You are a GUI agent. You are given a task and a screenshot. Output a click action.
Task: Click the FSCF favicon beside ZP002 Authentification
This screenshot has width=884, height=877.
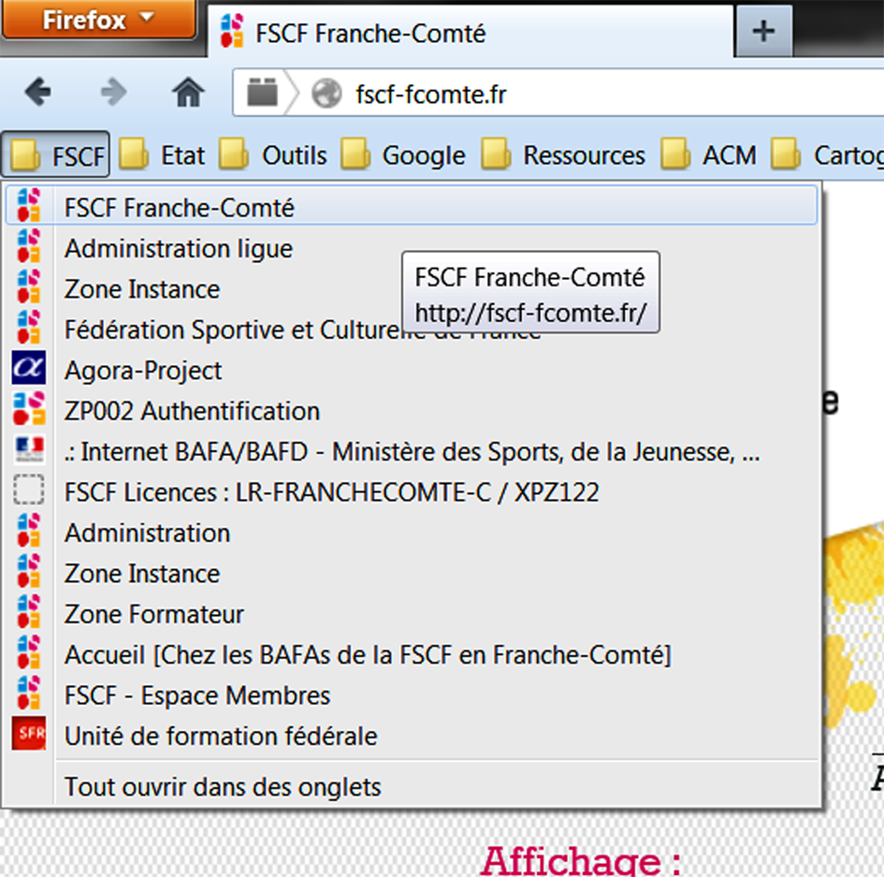tap(29, 408)
